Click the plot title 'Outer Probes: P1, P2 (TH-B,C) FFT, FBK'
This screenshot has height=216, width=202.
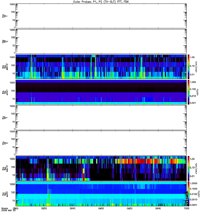101,2
